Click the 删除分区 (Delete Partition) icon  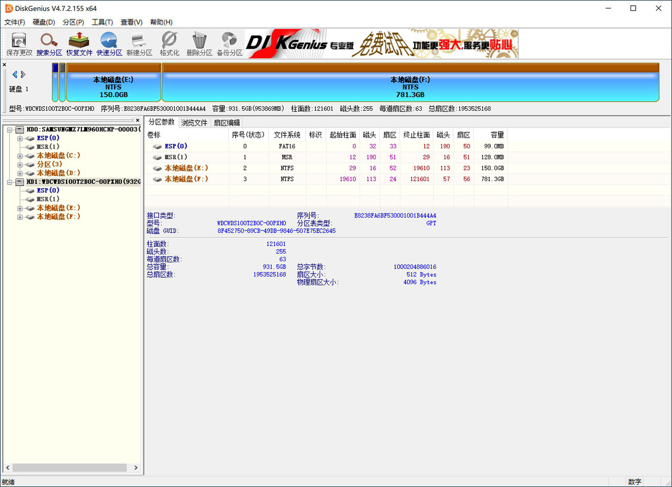(x=198, y=42)
